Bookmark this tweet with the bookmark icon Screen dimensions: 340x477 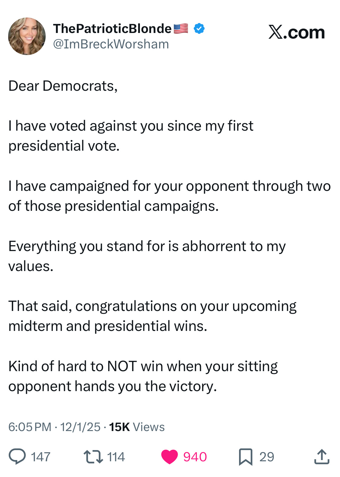(245, 457)
